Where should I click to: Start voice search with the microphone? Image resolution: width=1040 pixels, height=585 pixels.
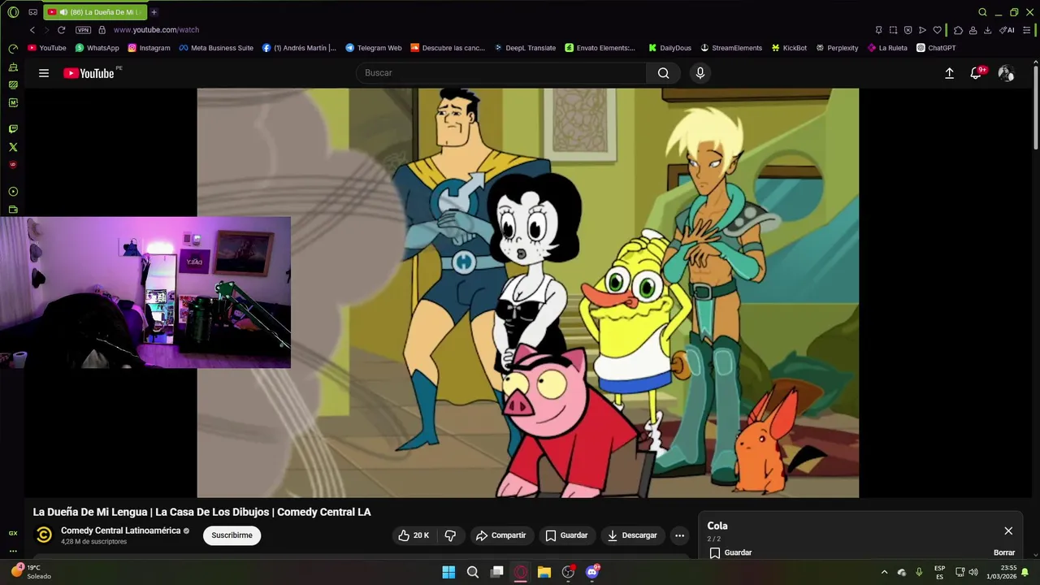point(700,73)
